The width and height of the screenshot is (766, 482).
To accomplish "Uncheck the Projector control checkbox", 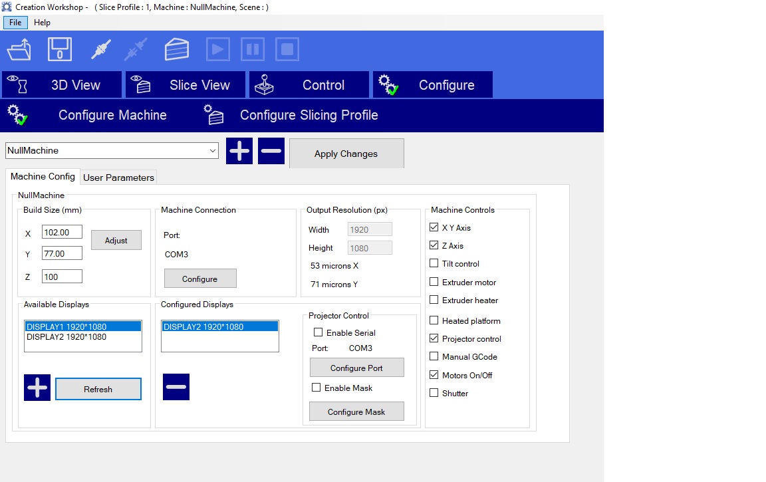I will 434,338.
